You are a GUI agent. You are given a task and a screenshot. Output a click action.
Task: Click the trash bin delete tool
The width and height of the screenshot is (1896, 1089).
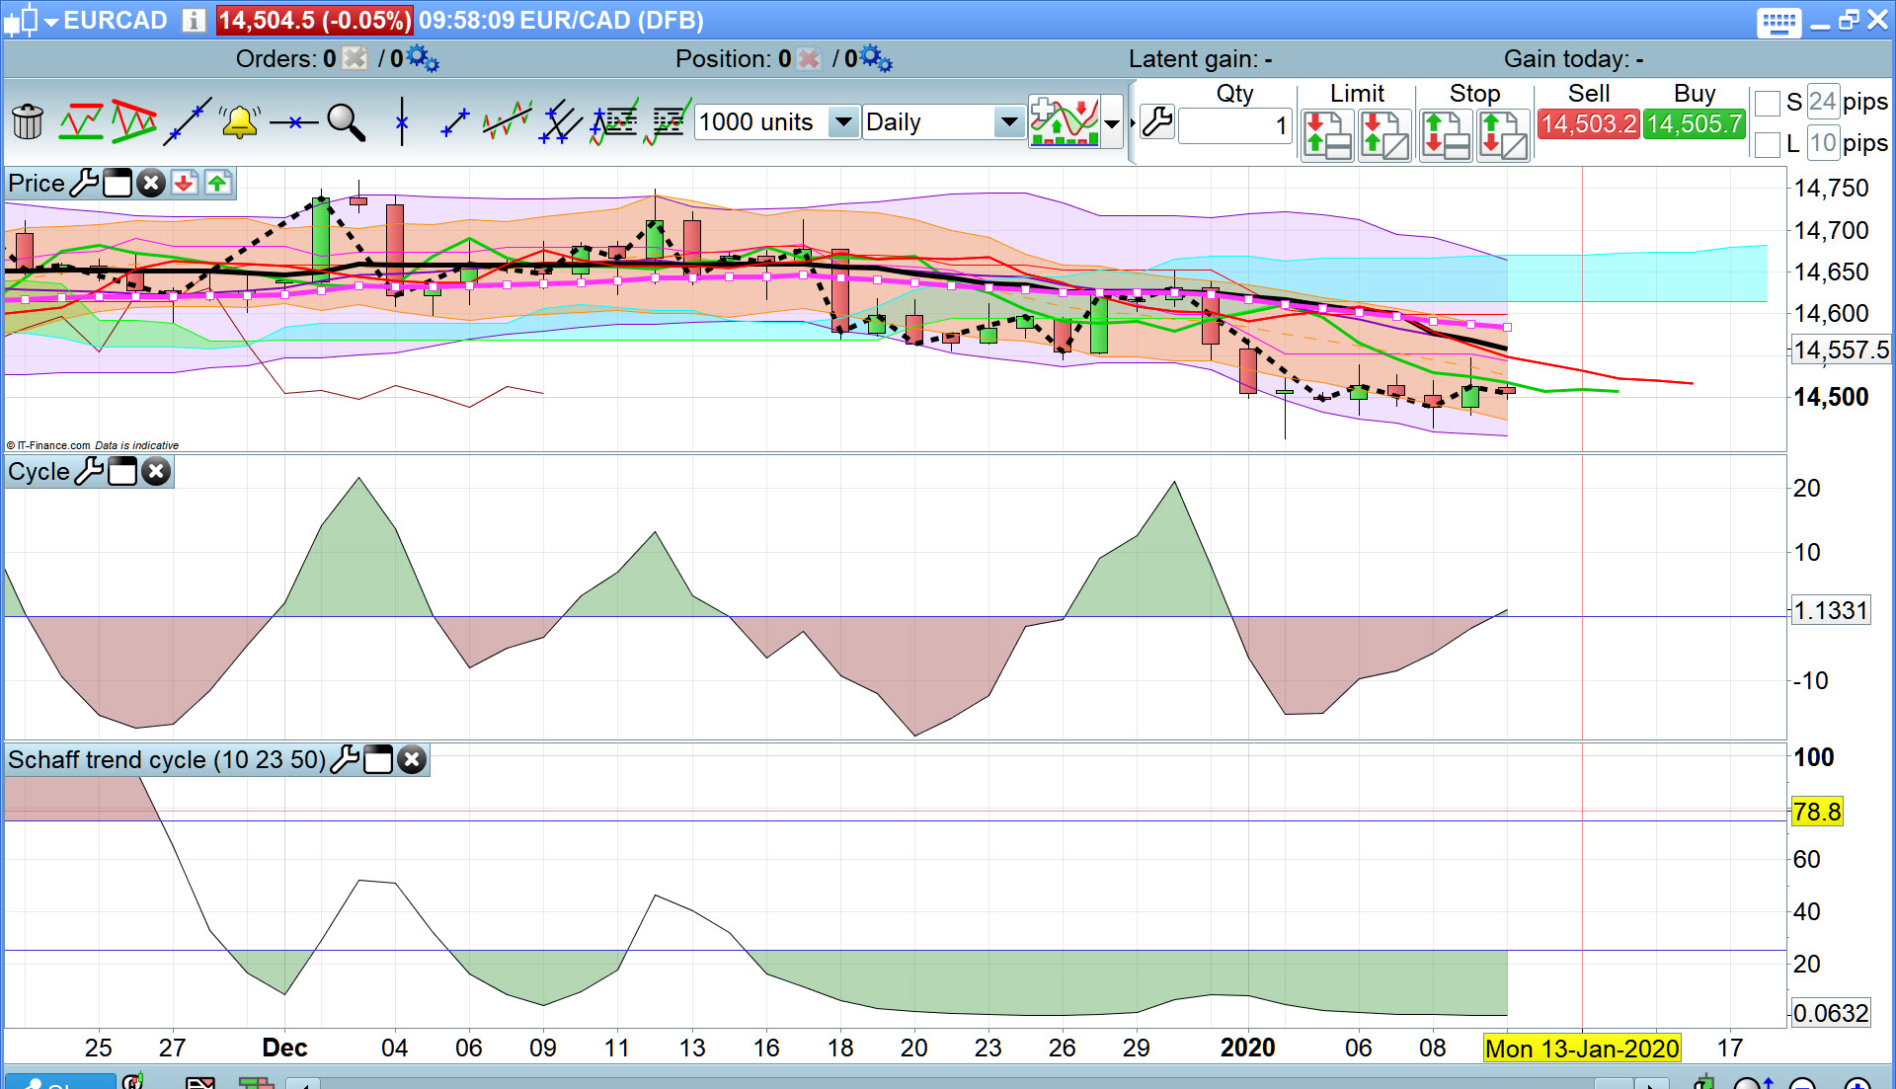coord(28,122)
